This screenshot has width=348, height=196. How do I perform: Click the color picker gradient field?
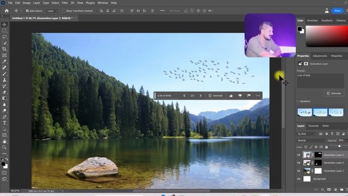pos(327,36)
